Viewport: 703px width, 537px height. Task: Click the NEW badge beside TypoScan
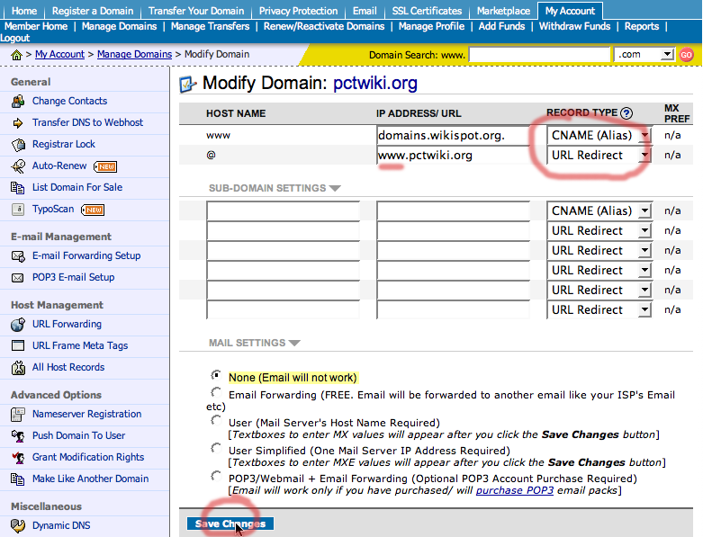click(93, 210)
